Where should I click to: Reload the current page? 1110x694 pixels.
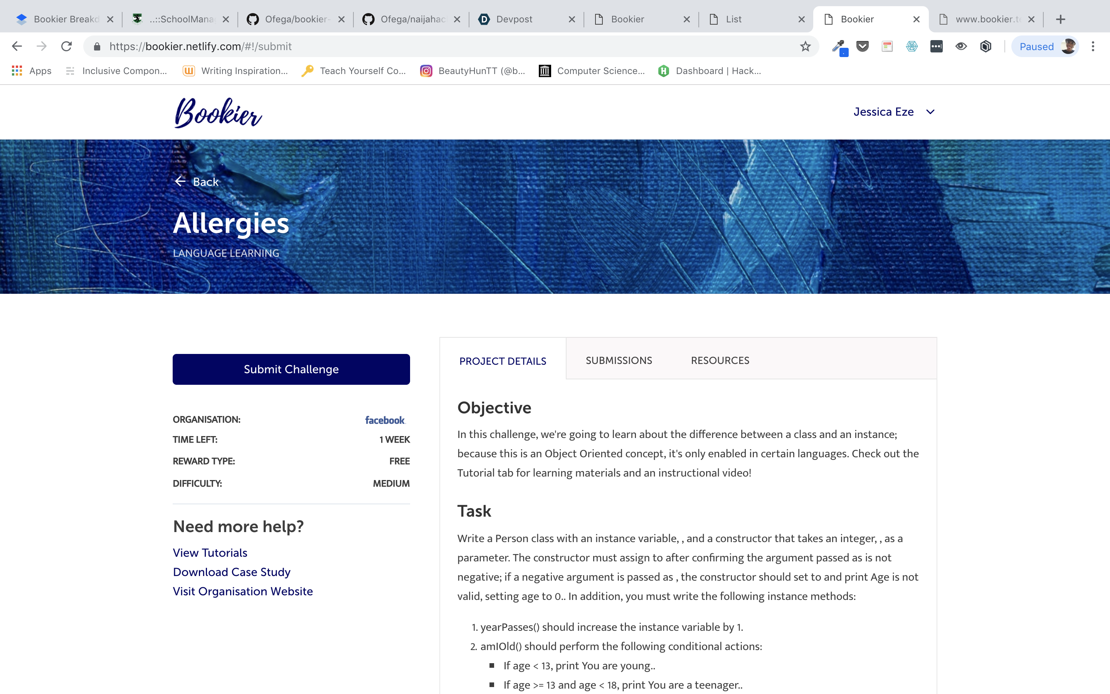[x=67, y=46]
